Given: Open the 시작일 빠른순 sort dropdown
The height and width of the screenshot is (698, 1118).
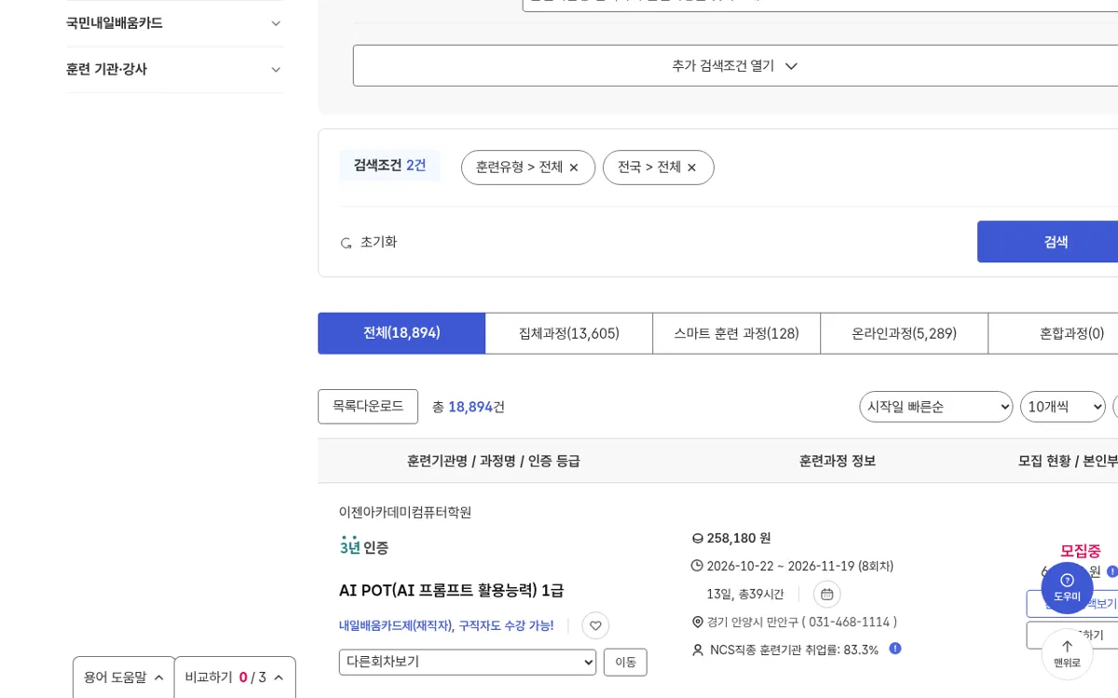Looking at the screenshot, I should [x=935, y=407].
